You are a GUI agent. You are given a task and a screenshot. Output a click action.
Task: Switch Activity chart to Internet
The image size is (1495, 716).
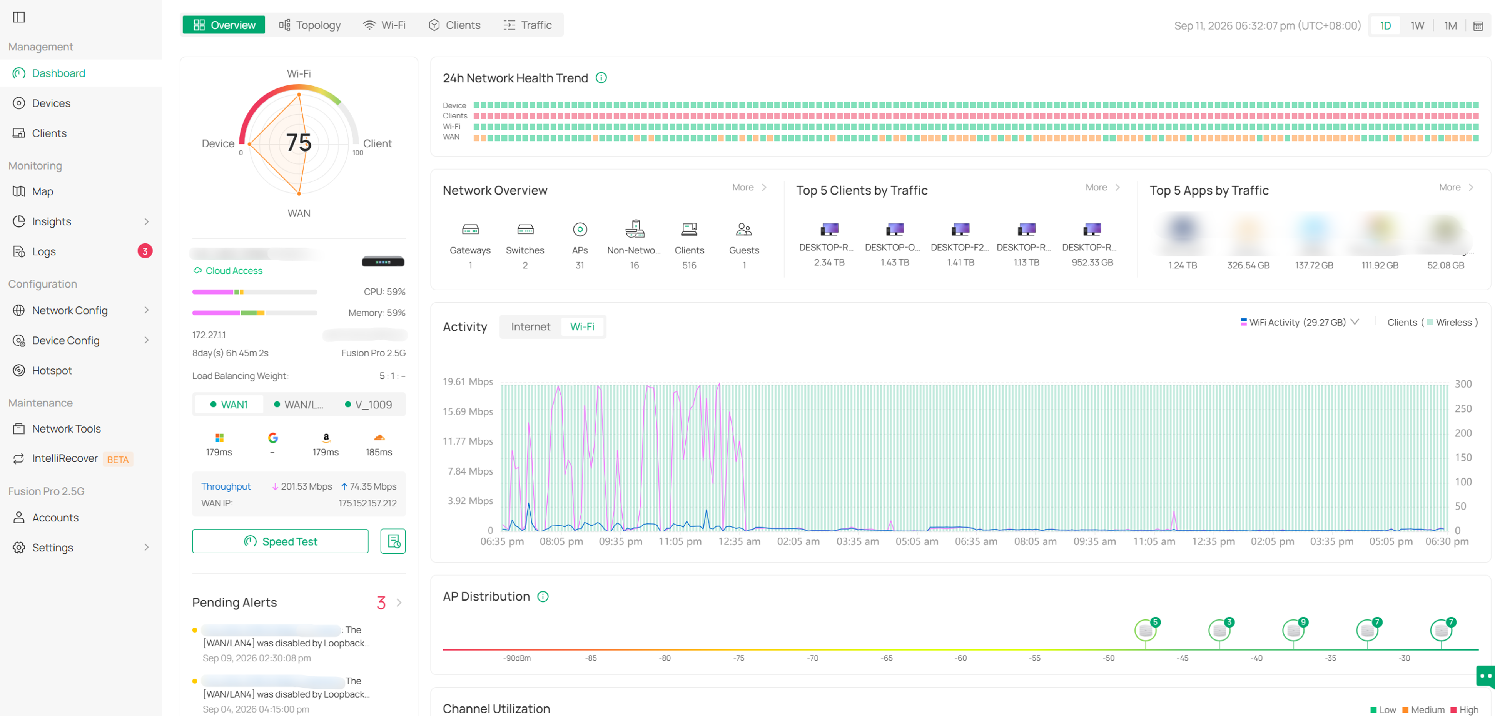(530, 326)
